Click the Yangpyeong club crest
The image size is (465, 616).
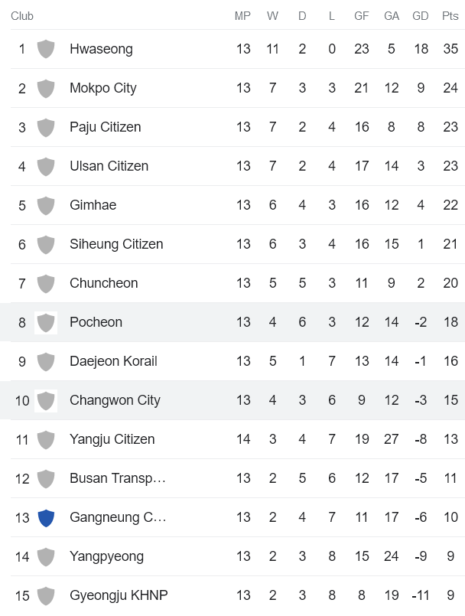pos(46,556)
